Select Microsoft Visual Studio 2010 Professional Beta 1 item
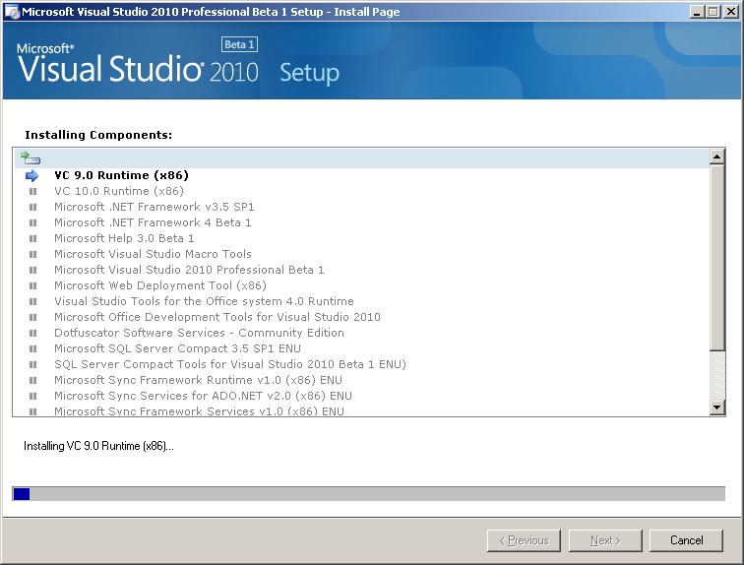 pyautogui.click(x=189, y=270)
